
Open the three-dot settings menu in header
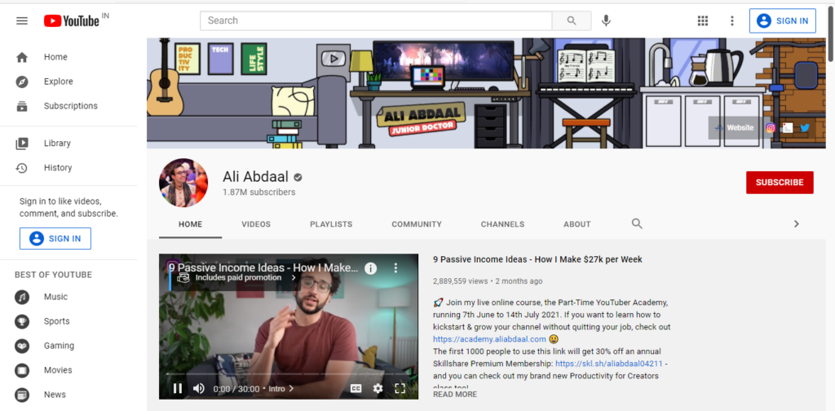coord(732,20)
